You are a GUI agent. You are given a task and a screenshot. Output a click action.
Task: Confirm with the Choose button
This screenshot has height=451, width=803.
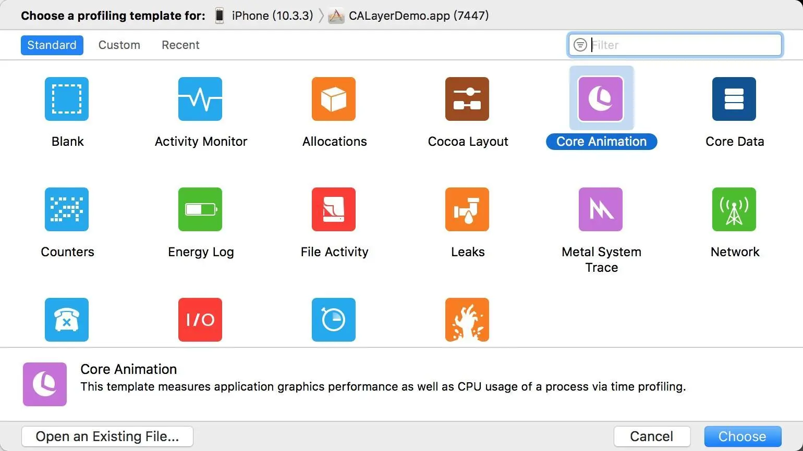(743, 436)
